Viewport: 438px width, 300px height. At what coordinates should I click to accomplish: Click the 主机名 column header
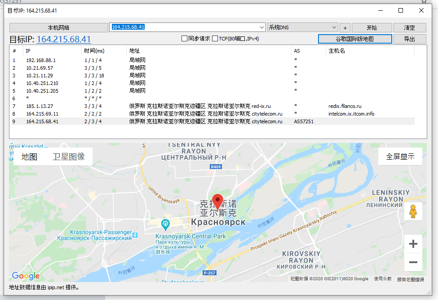tap(370, 51)
